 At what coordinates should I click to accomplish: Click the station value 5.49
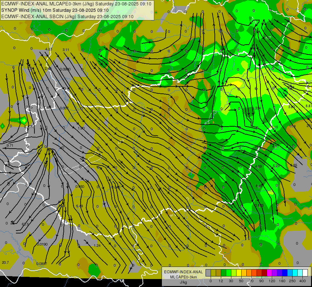coord(80,206)
